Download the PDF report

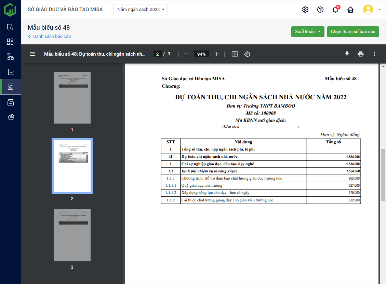coord(347,54)
